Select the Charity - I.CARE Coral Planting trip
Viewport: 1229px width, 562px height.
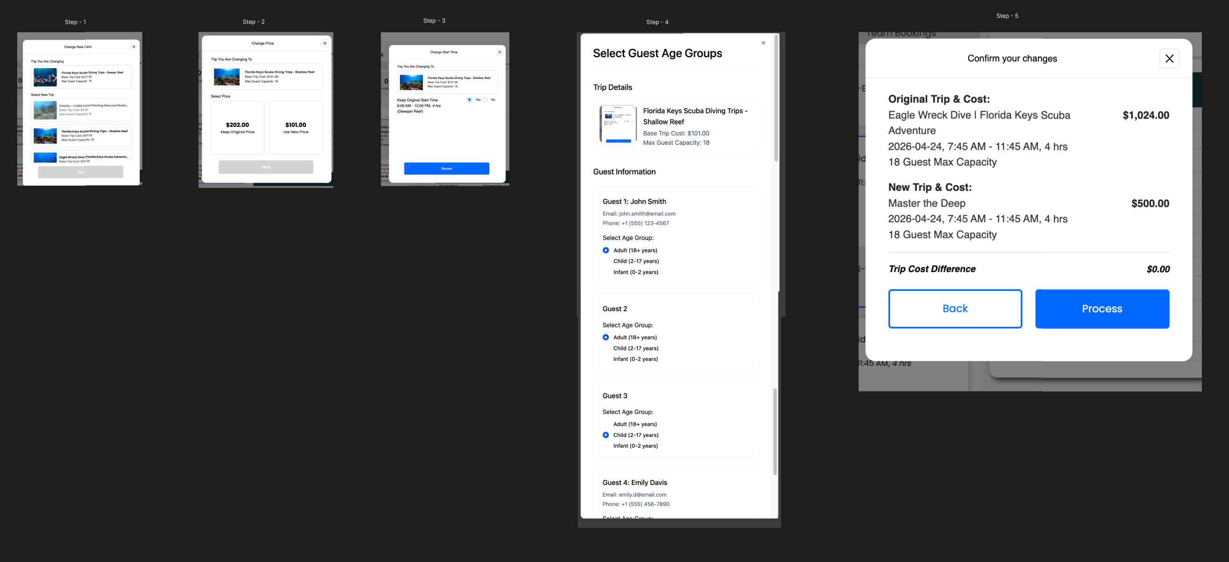pyautogui.click(x=81, y=110)
